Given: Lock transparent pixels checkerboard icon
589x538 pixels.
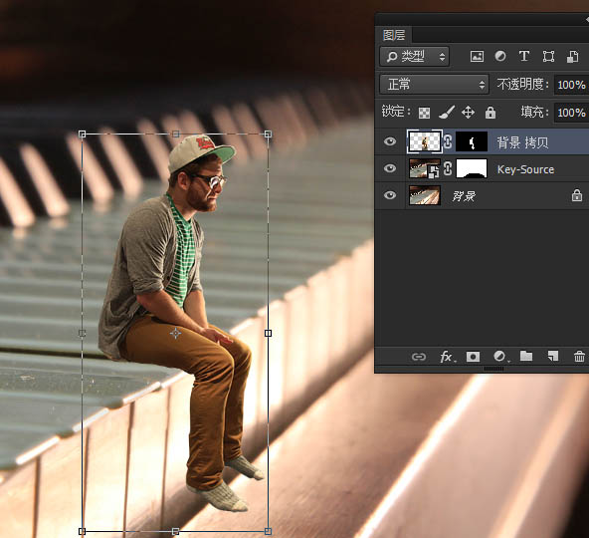Looking at the screenshot, I should (x=424, y=113).
